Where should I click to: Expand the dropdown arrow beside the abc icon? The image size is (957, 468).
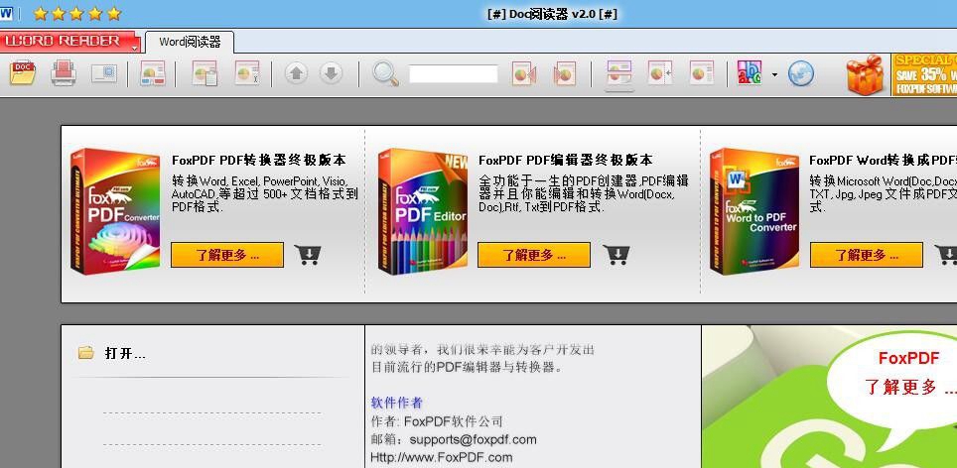tap(774, 75)
